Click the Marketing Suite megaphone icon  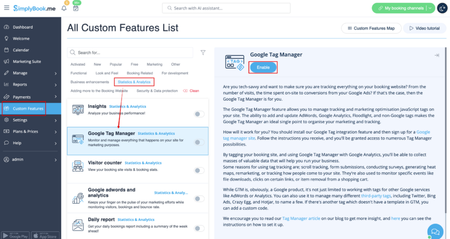coord(6,61)
